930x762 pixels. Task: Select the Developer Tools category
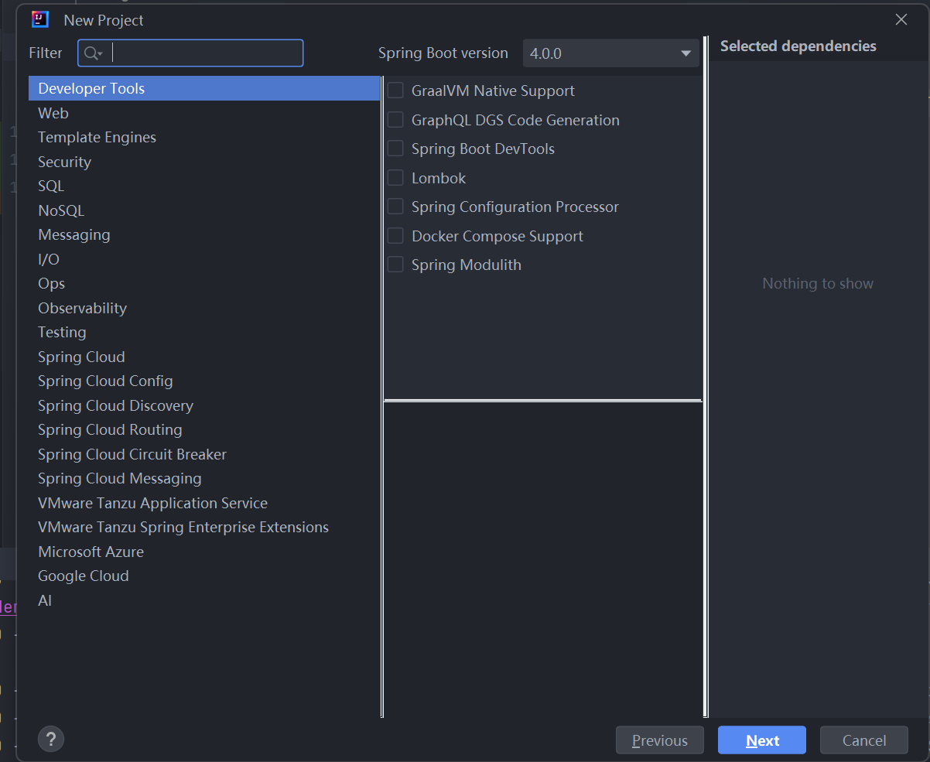204,88
